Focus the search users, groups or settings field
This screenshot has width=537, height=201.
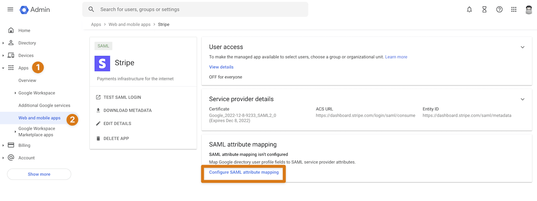pos(195,9)
